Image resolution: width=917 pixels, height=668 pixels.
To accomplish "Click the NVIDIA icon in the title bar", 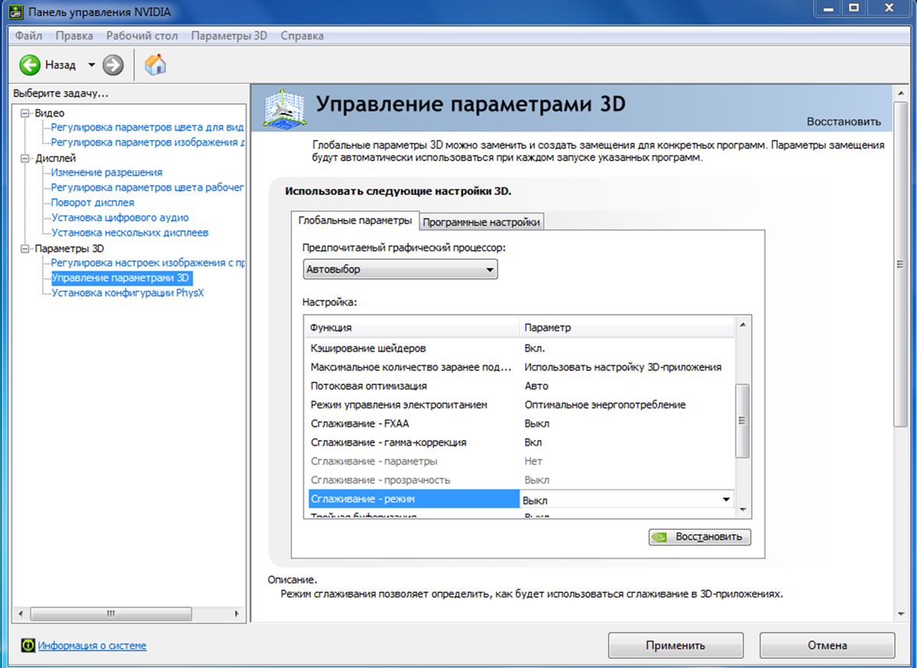I will coord(15,11).
